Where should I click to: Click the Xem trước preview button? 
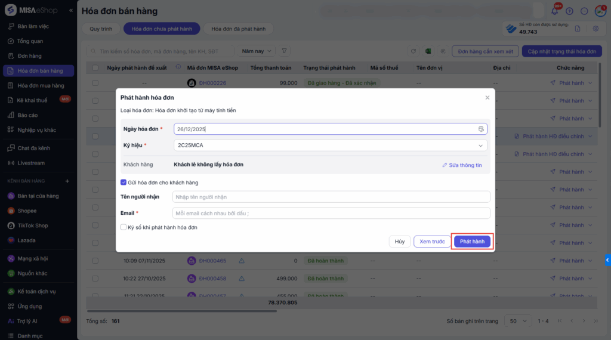point(432,242)
